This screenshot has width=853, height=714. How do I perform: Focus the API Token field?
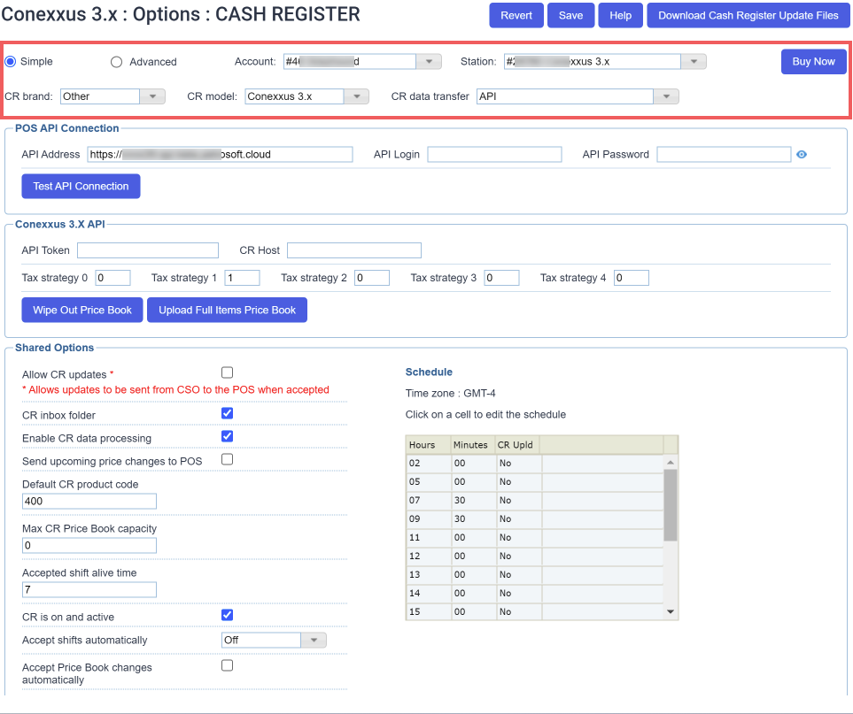tap(148, 250)
